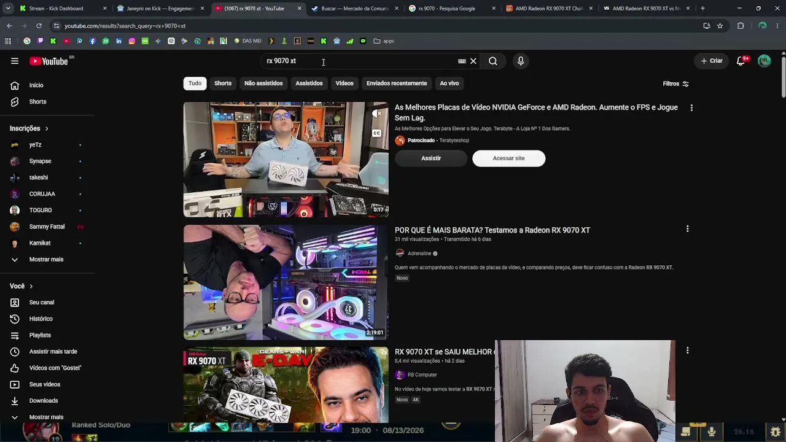This screenshot has height=442, width=786.
Task: Open the on-screen keyboard icon in search
Action: 462,61
